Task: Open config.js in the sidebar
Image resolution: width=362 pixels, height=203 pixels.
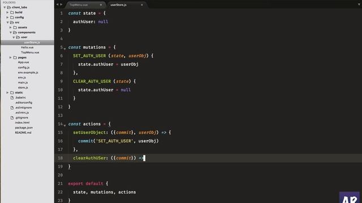Action: click(x=24, y=68)
